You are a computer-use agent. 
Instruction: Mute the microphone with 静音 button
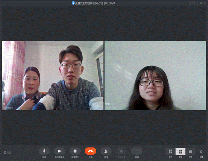pyautogui.click(x=44, y=151)
